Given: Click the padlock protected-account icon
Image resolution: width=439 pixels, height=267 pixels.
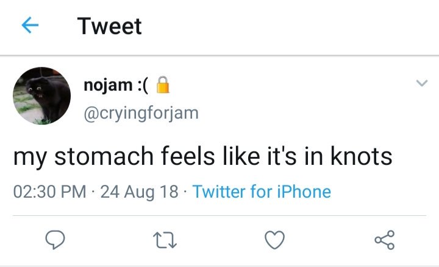Looking at the screenshot, I should [163, 85].
